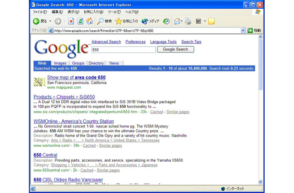The height and width of the screenshot is (193, 294).
Task: Open the Arts > Radio category link
Action: coord(105,140)
